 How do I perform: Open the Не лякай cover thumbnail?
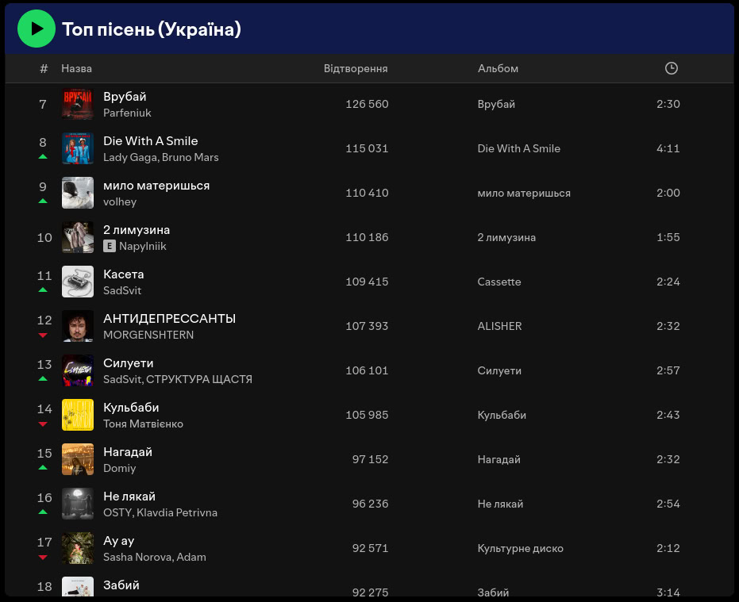click(78, 504)
